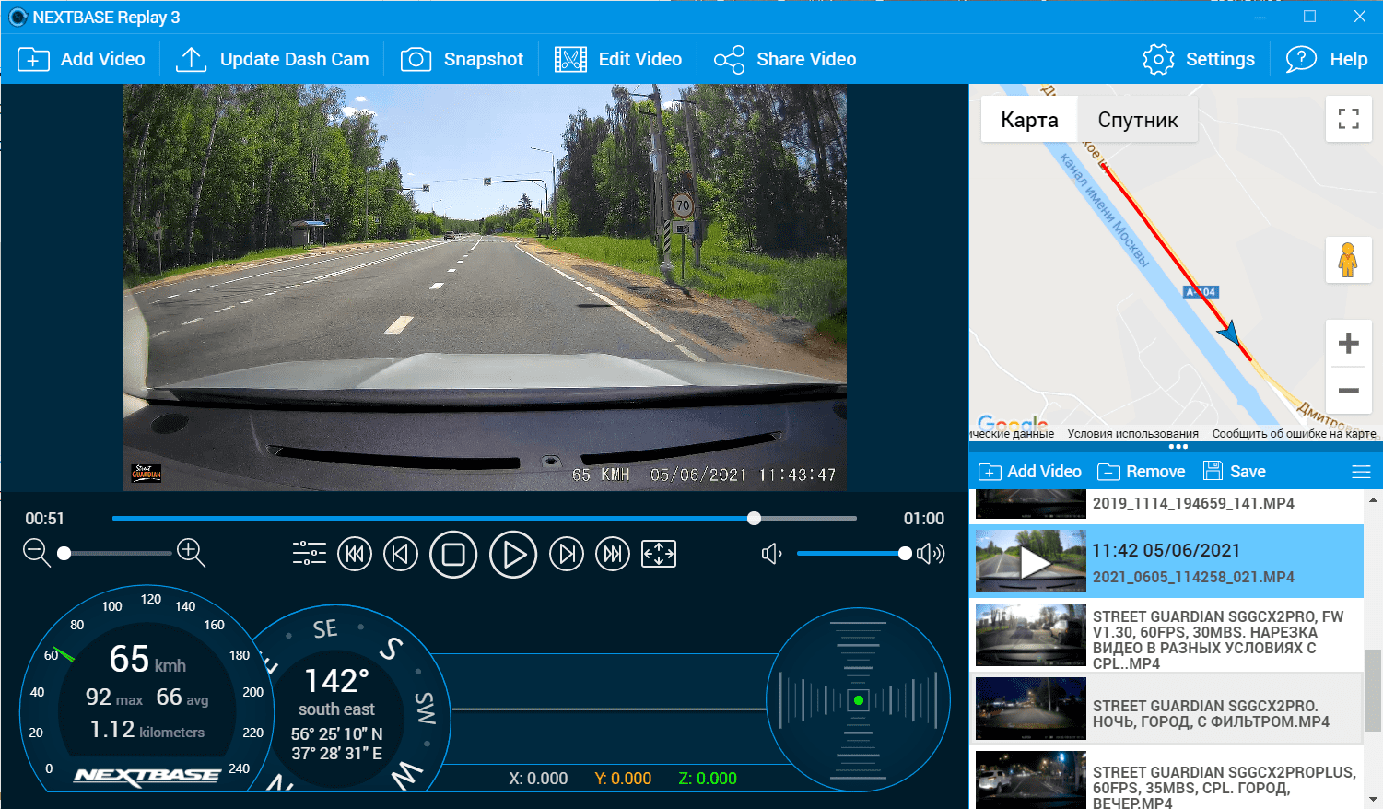This screenshot has width=1383, height=809.
Task: Expand map to fullscreen
Action: pos(1348,119)
